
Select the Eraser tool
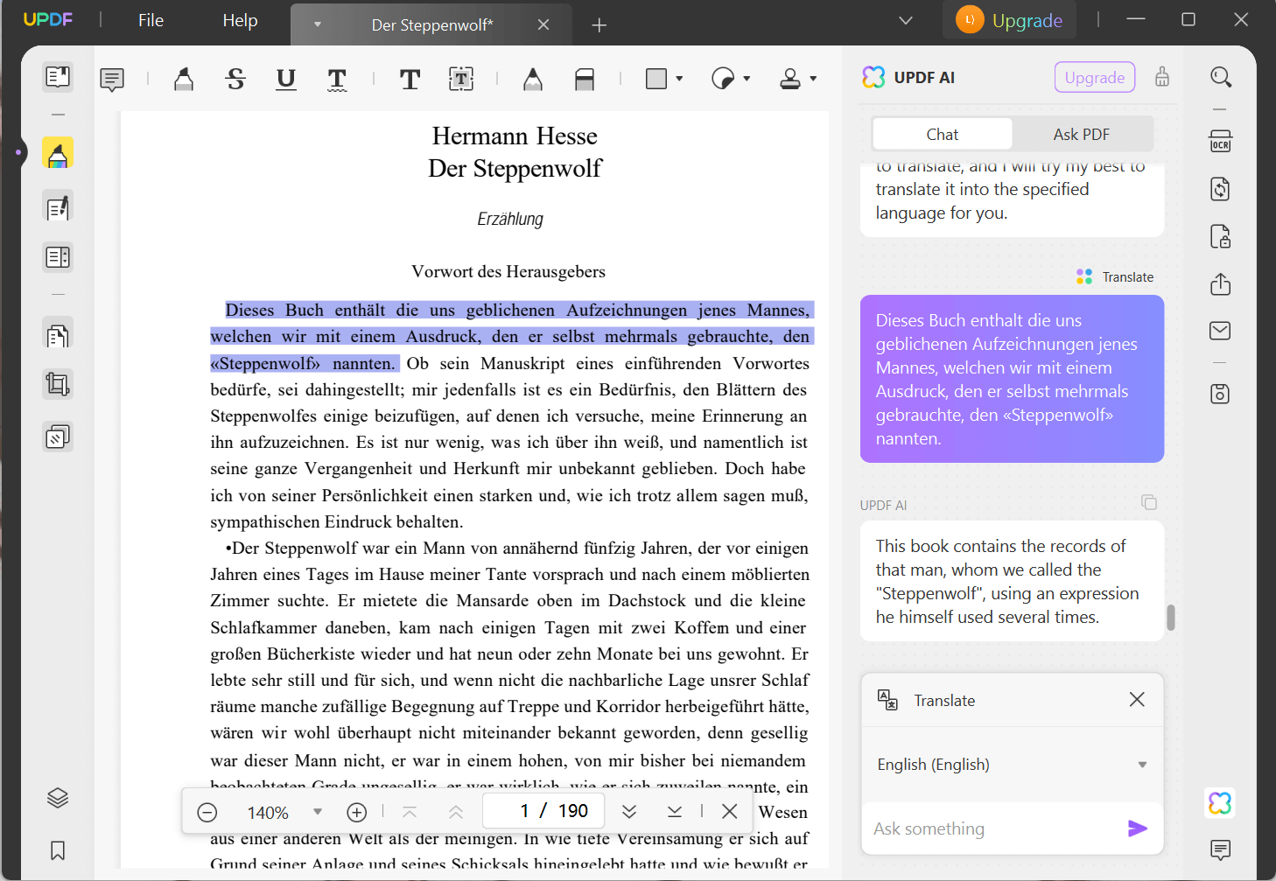click(x=585, y=79)
